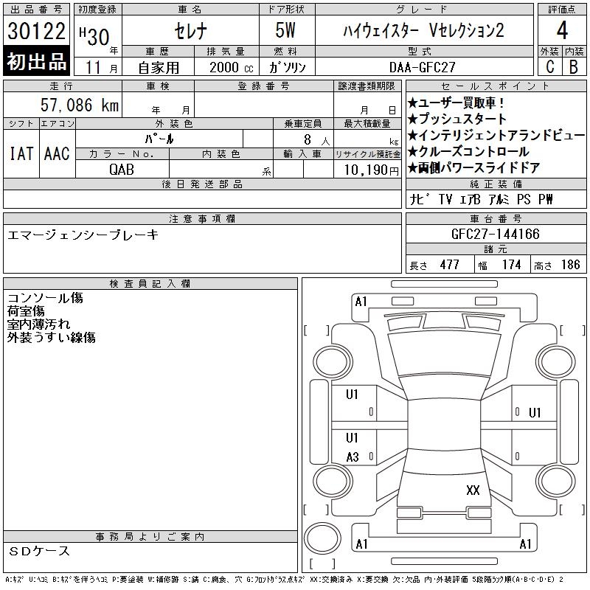Click the 初出品 black badge
The height and width of the screenshot is (590, 590).
coord(36,61)
